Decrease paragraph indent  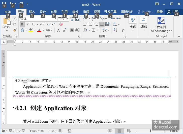pos(113,19)
